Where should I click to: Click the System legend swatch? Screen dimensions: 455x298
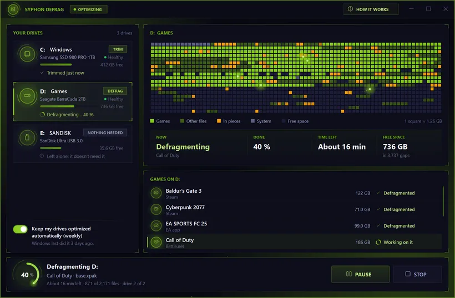click(x=252, y=121)
